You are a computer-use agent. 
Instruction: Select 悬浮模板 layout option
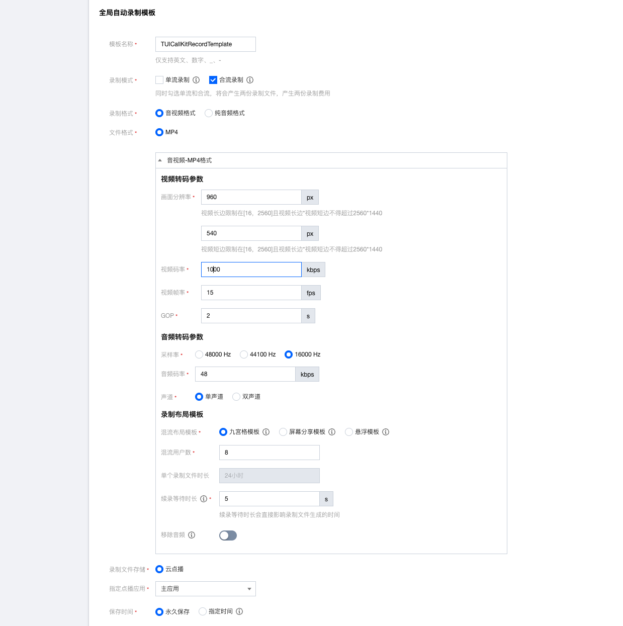pos(349,432)
